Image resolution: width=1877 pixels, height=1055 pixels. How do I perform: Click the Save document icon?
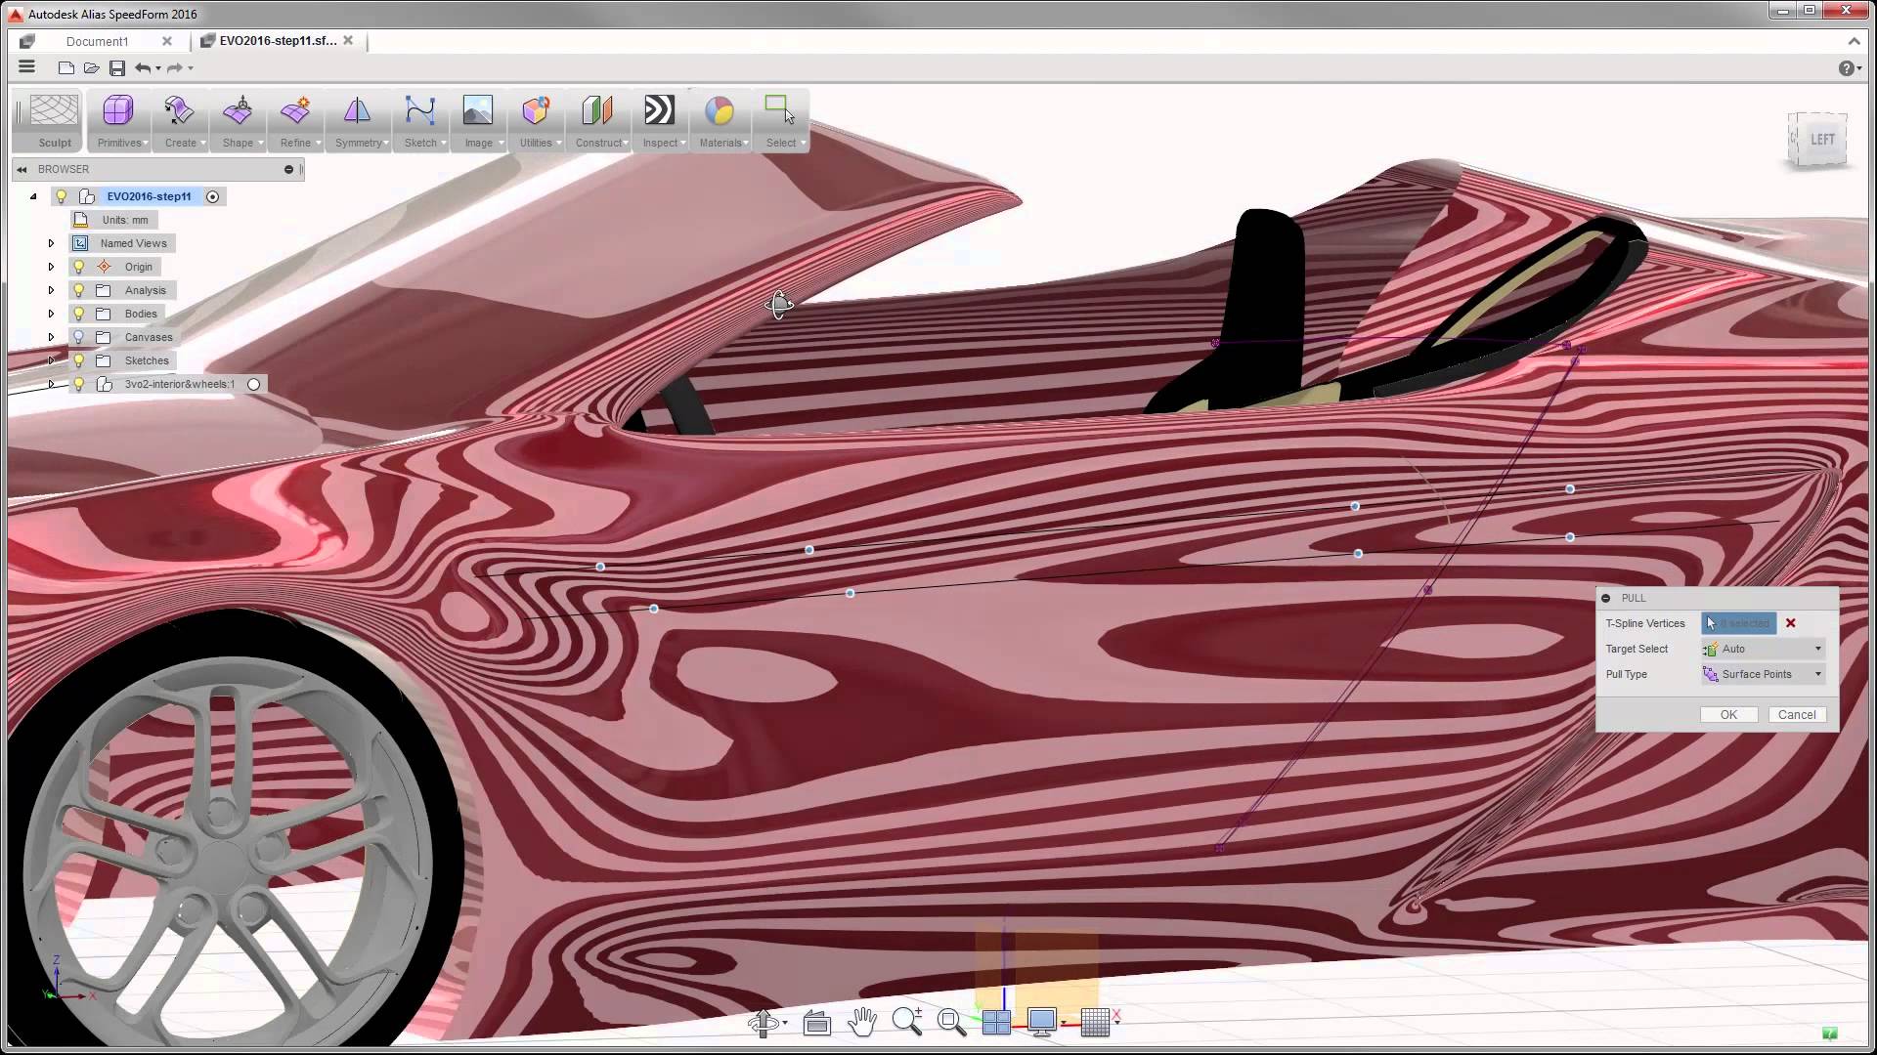pos(117,68)
